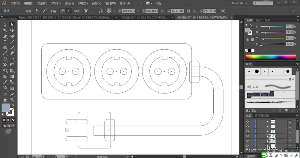
Task: Open the arrange documents dropdown
Action: [x=149, y=3]
